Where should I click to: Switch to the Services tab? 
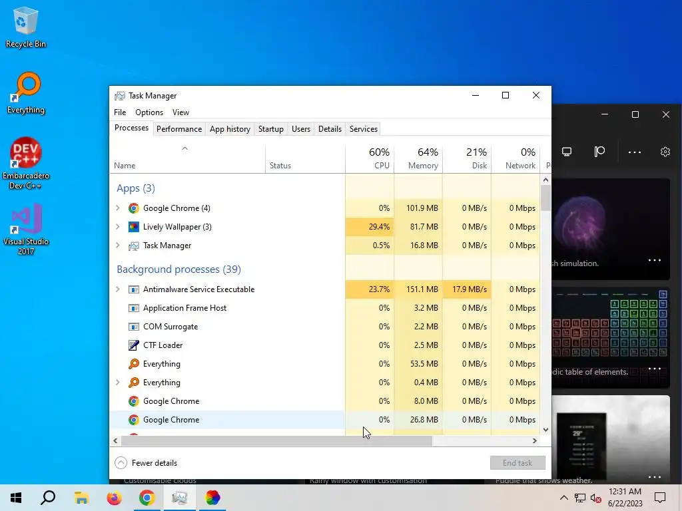click(x=364, y=129)
